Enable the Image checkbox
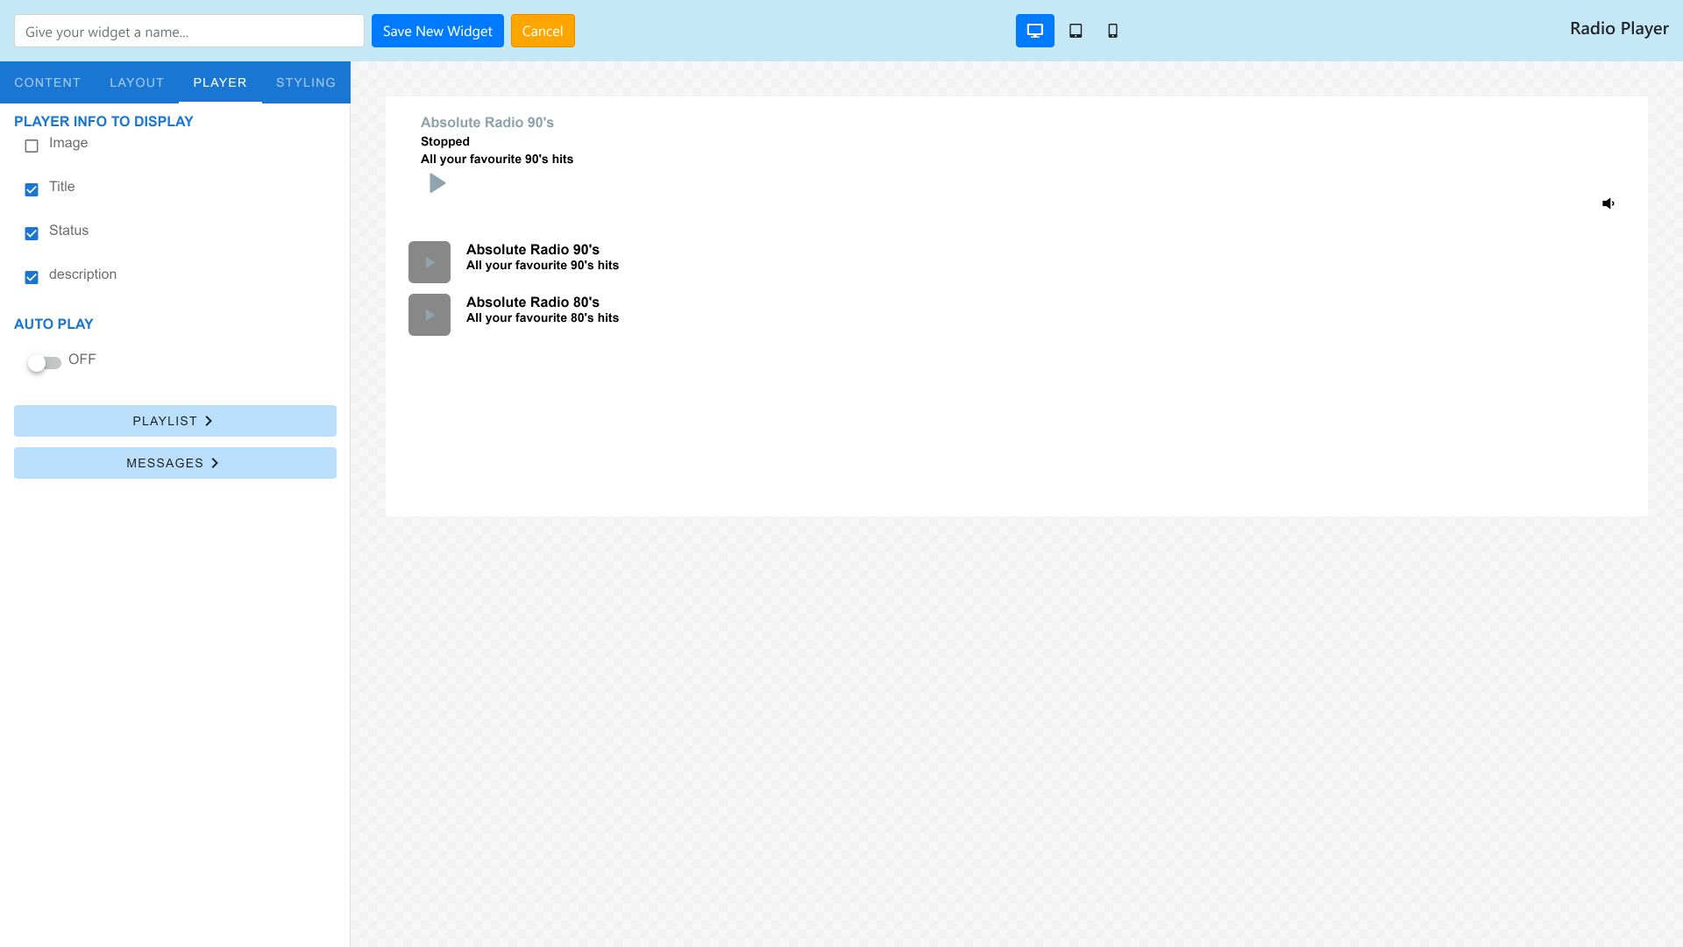The height and width of the screenshot is (947, 1683). coord(32,146)
